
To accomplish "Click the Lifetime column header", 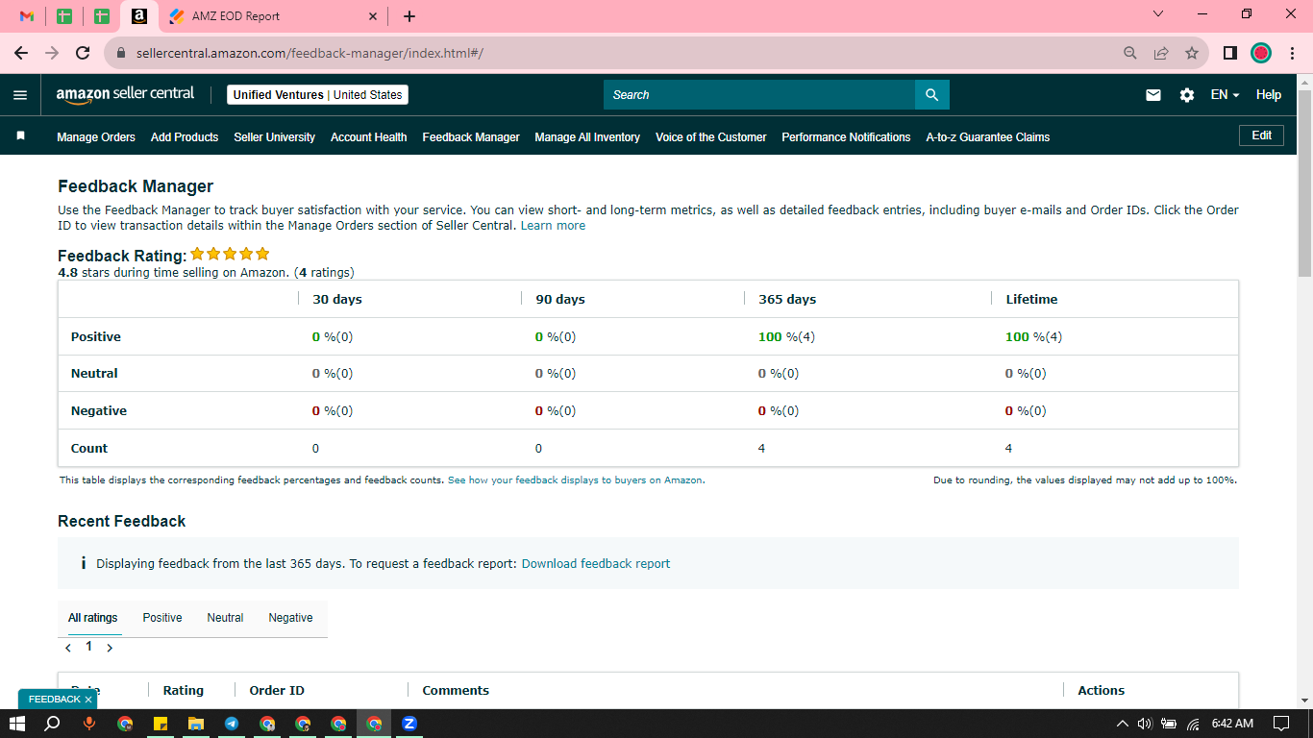I will (x=1031, y=300).
